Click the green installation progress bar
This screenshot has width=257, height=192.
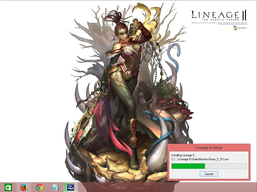[x=209, y=166]
